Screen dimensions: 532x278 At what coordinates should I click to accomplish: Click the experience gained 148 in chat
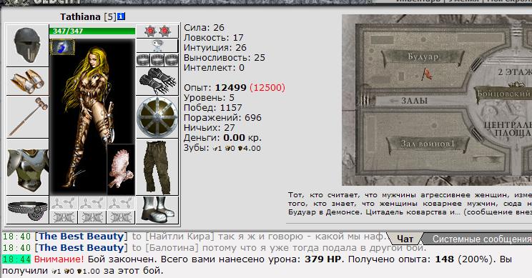click(444, 259)
